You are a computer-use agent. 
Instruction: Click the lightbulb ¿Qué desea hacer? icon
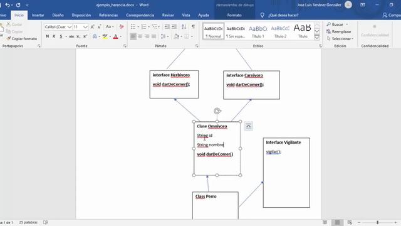click(x=262, y=15)
